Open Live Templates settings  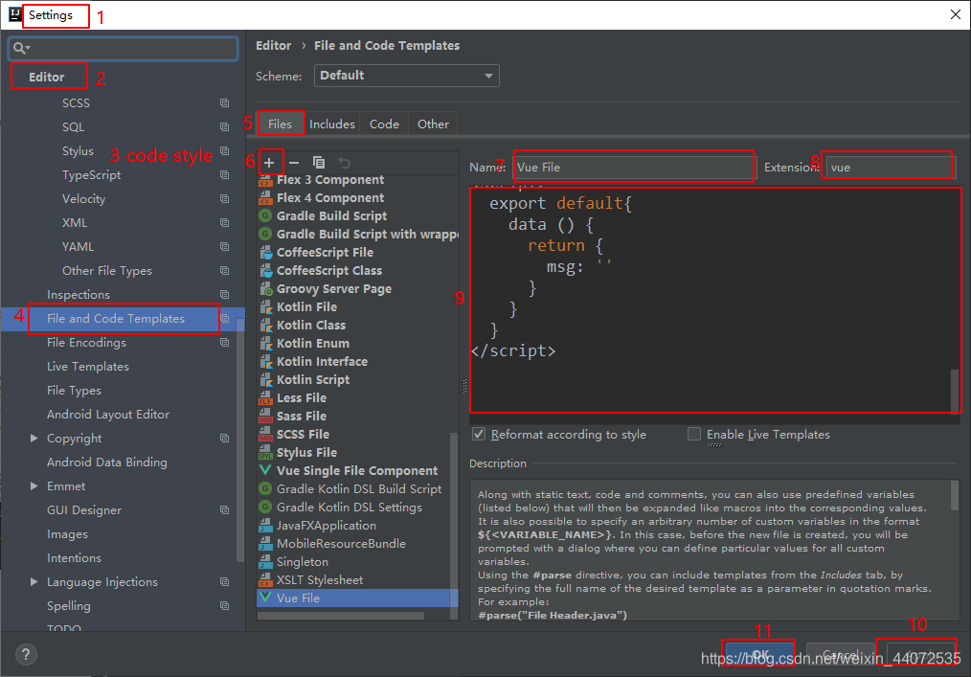click(88, 367)
